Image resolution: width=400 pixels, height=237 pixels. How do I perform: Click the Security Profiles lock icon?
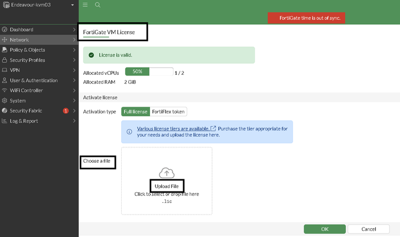4,60
